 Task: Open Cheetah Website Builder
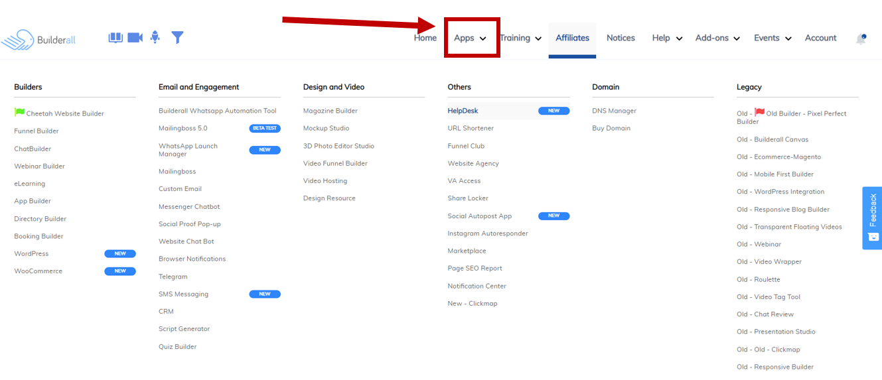[x=59, y=113]
